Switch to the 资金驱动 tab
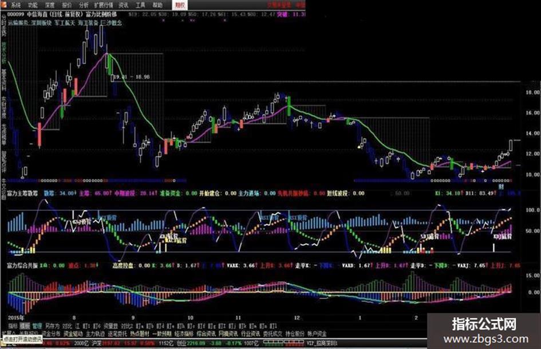 click(73, 334)
